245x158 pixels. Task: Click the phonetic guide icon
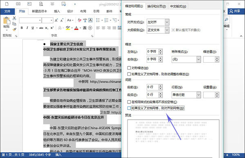click(85, 20)
